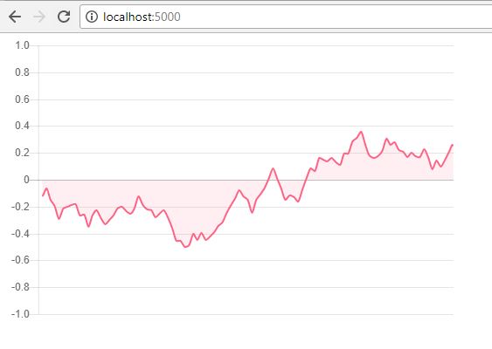The image size is (492, 349).
Task: Click the browser forward arrow
Action: pos(39,17)
